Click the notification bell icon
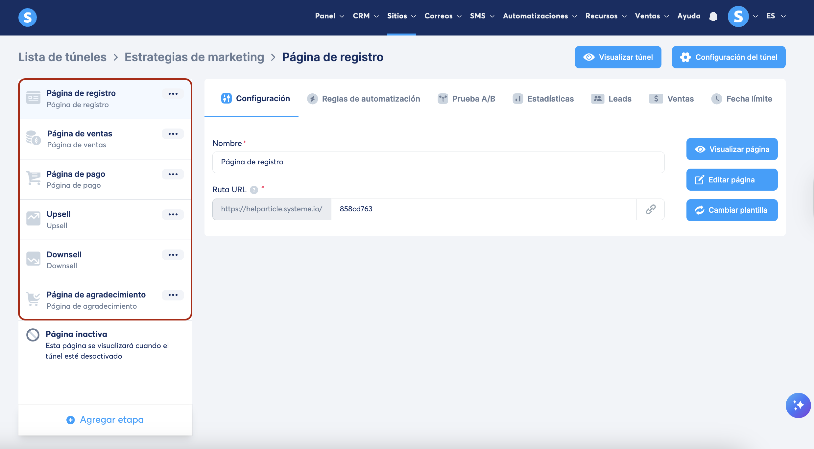The height and width of the screenshot is (449, 814). point(713,16)
